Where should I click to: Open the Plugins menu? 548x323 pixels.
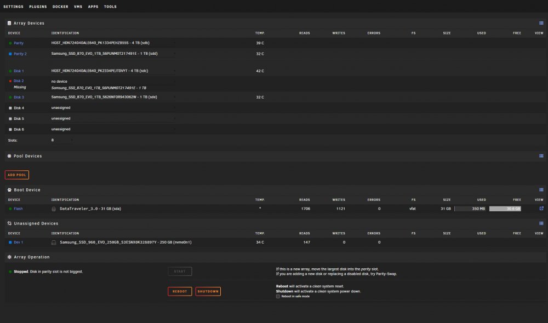[x=38, y=7]
